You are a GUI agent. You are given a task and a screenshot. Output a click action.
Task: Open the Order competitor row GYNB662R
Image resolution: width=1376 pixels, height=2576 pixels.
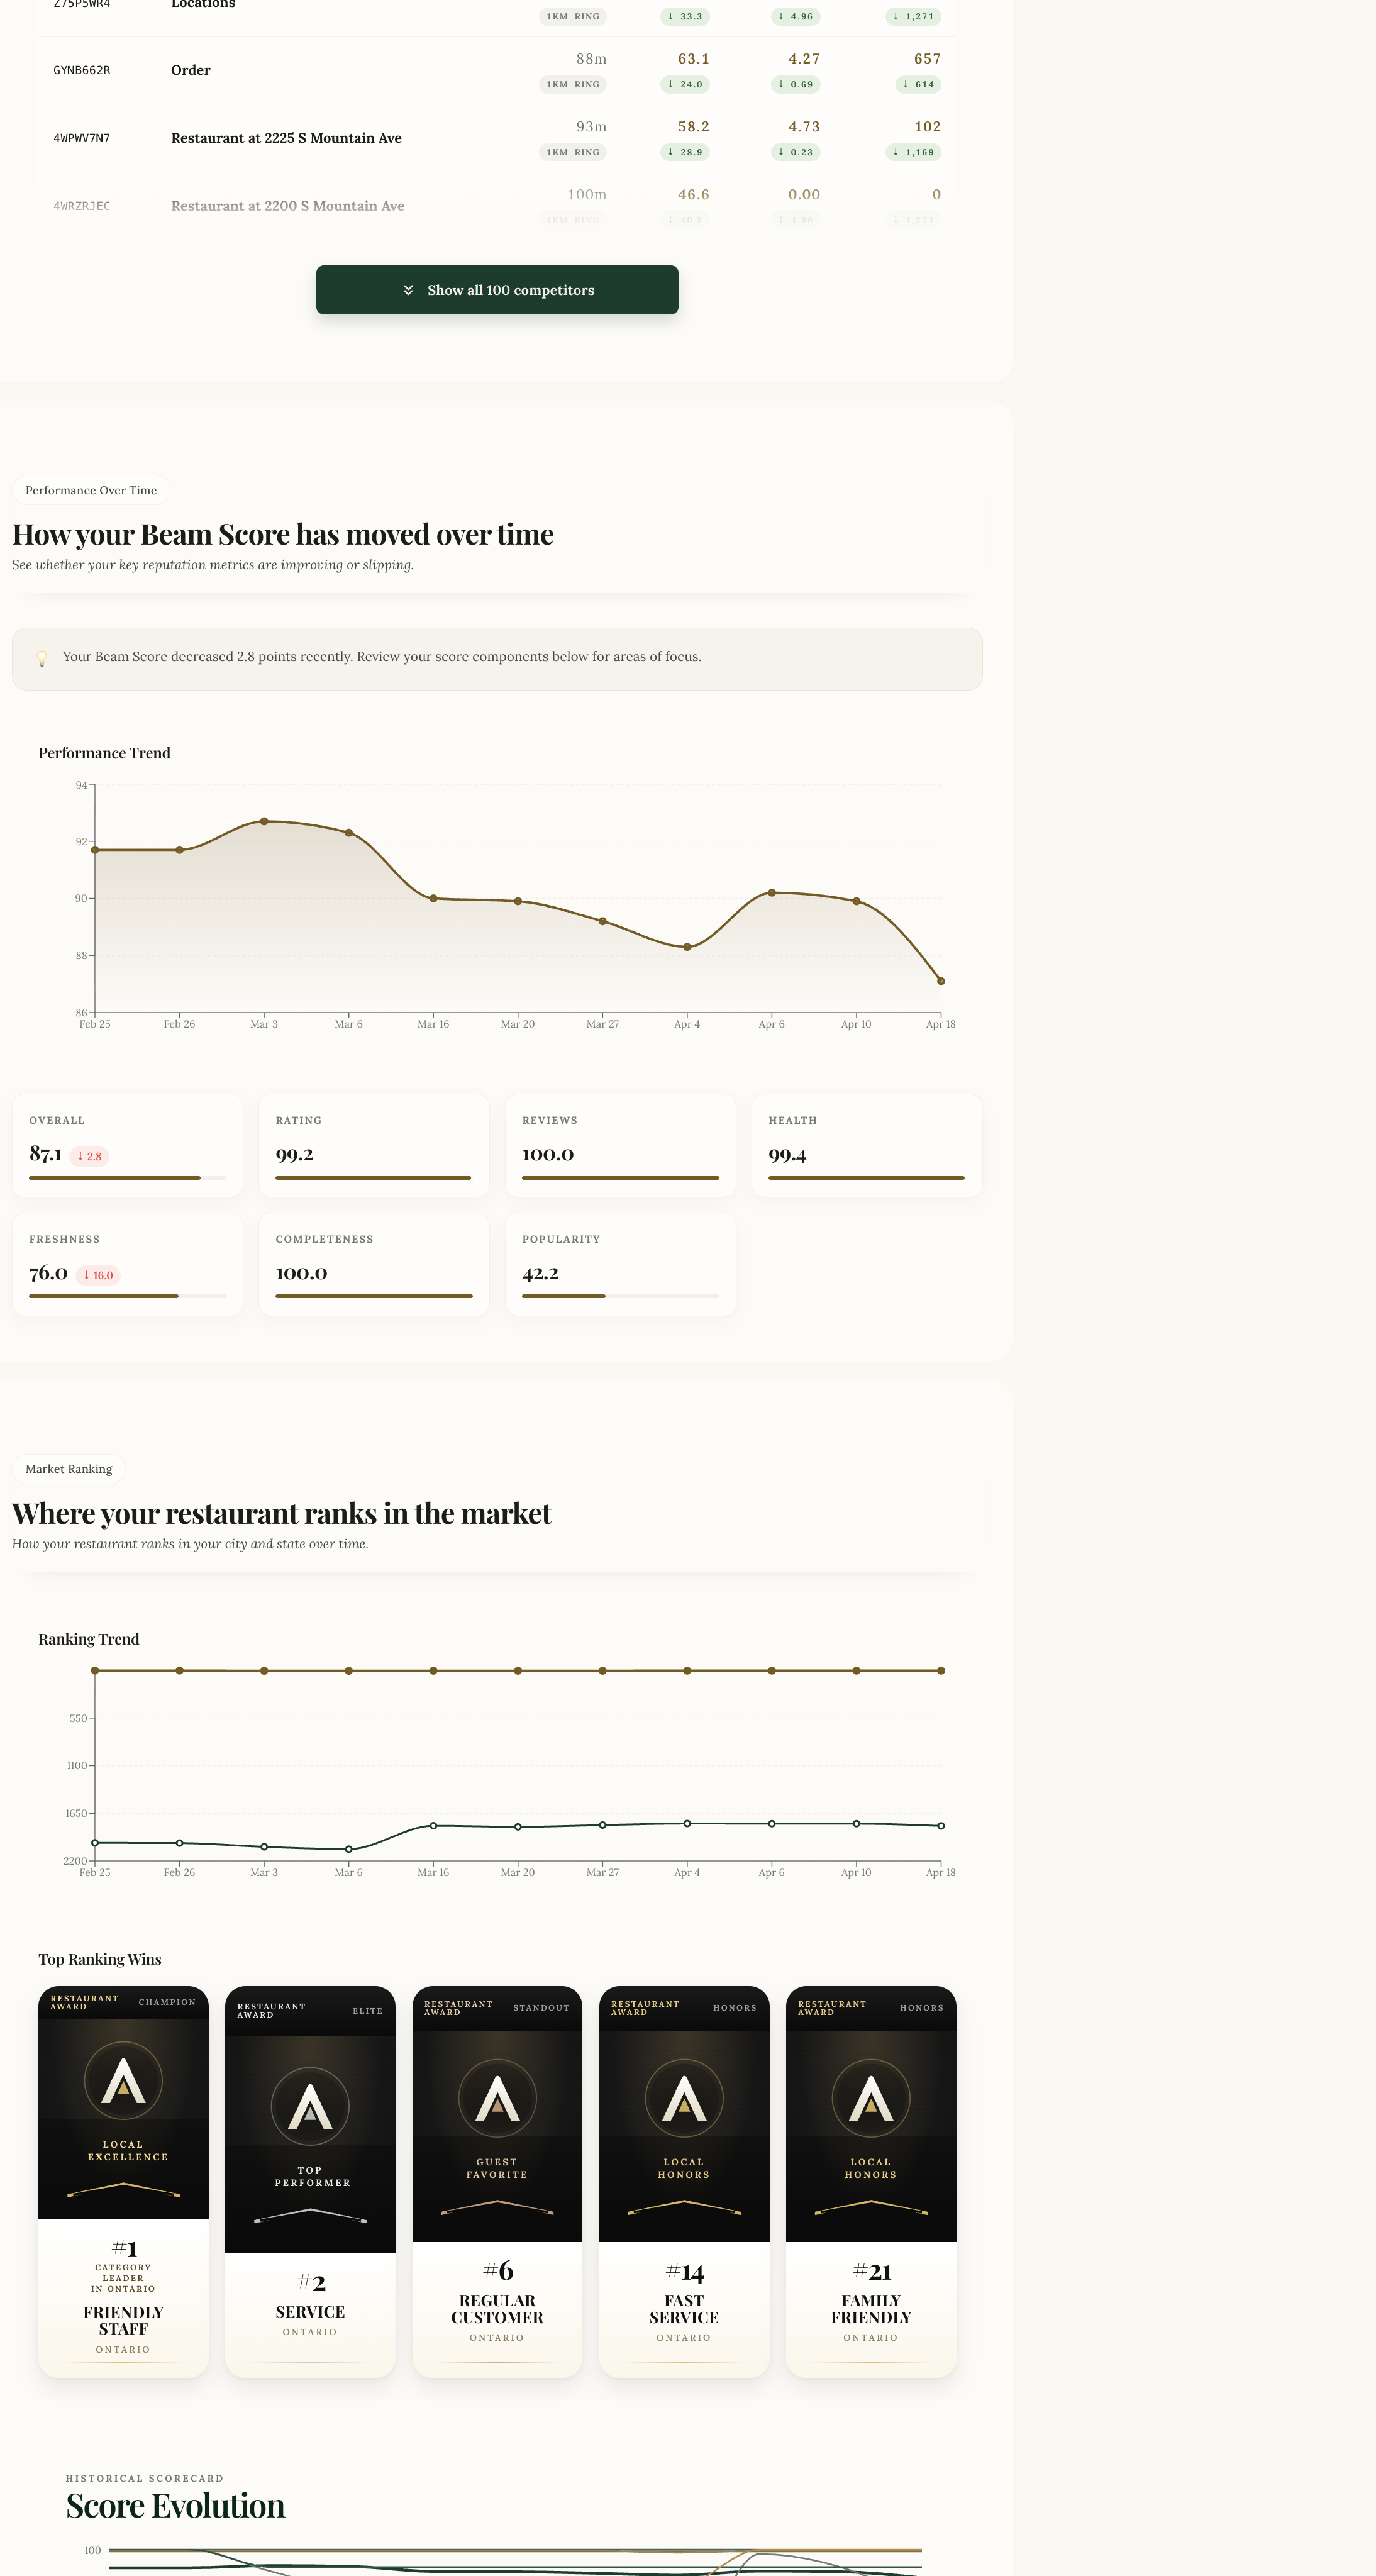coord(497,70)
